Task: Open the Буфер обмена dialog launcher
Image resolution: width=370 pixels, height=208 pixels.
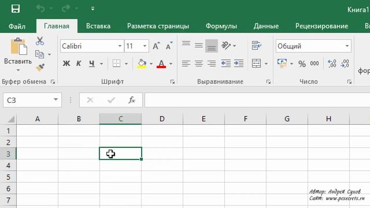Action: [53, 82]
